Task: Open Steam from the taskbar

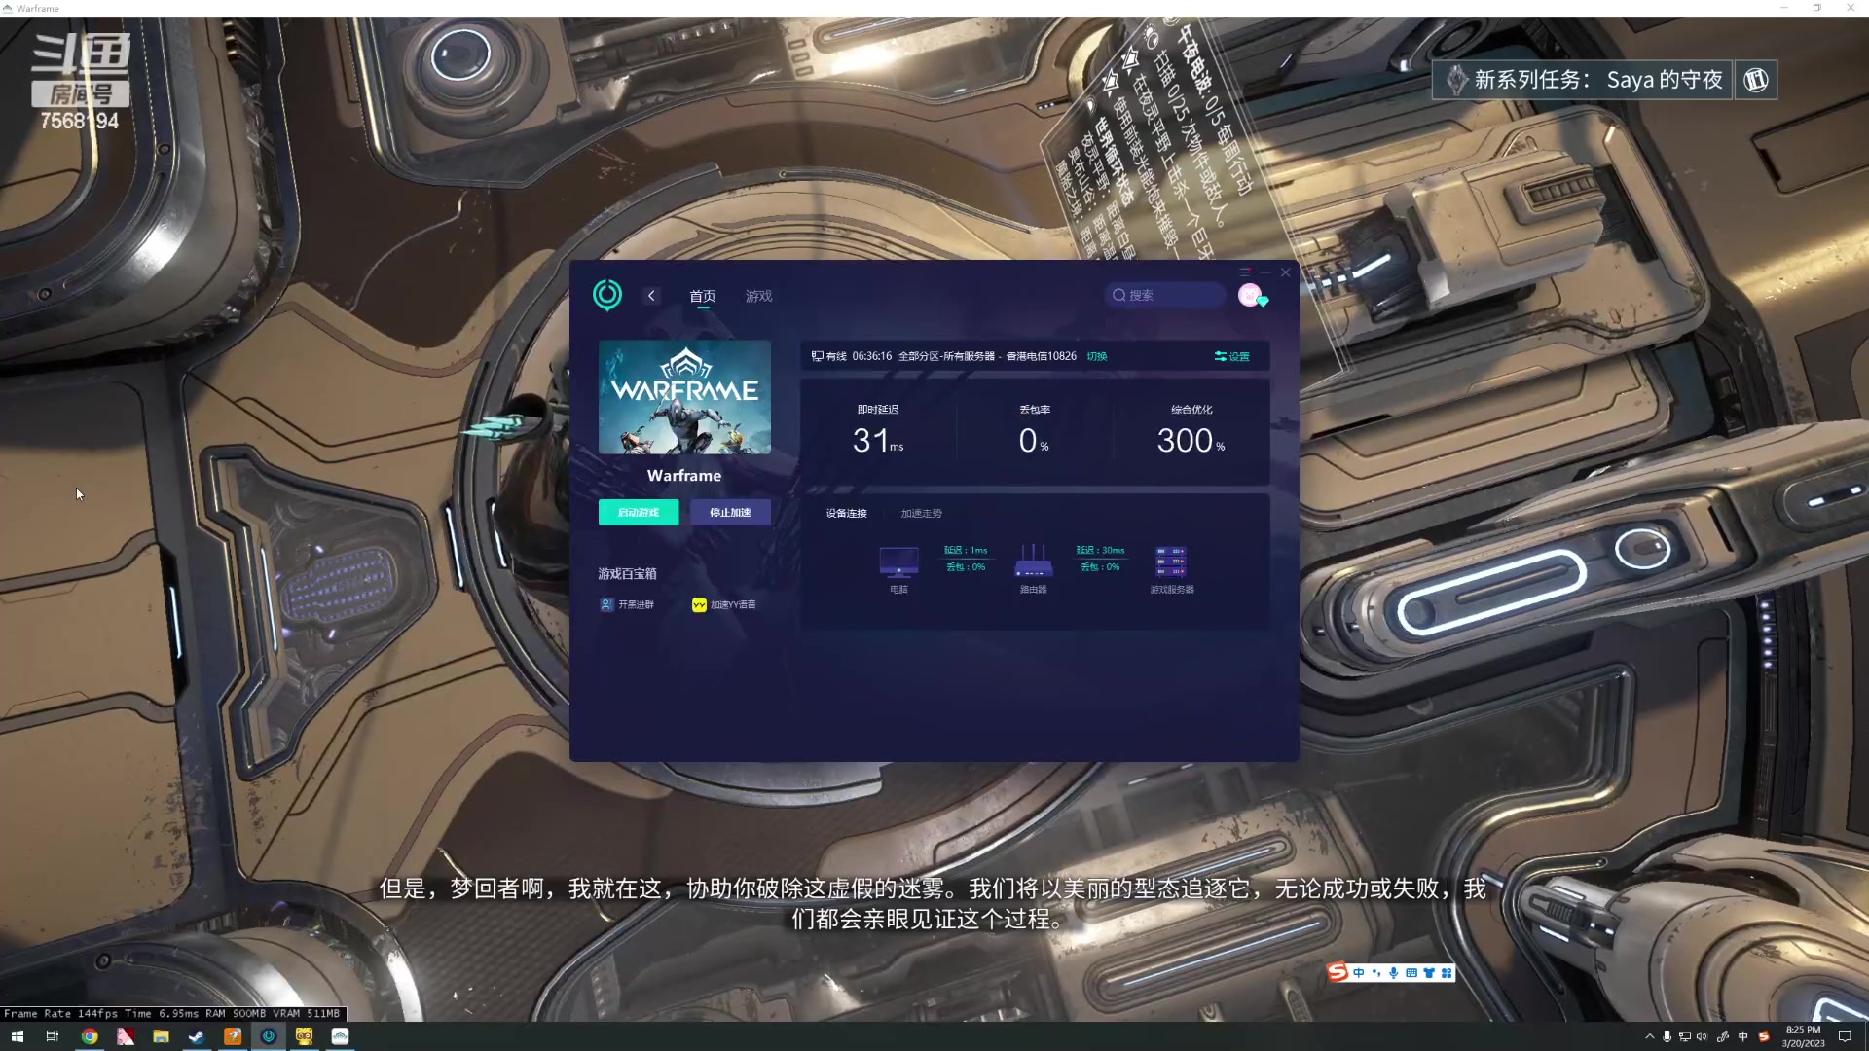Action: click(197, 1036)
